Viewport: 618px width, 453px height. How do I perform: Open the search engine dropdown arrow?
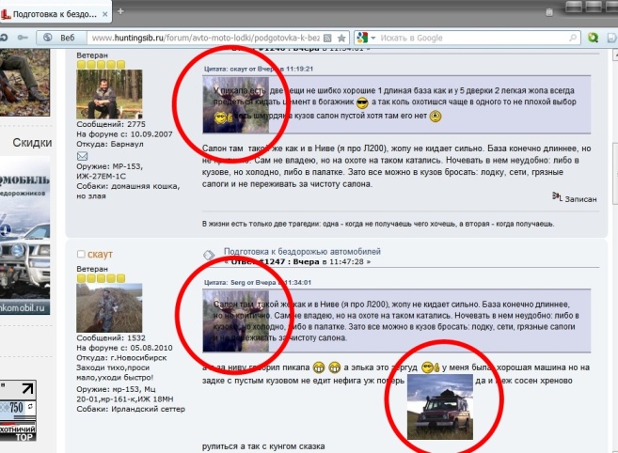click(x=372, y=38)
